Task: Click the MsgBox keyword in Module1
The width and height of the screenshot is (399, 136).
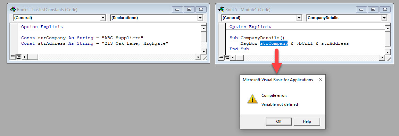Action: pos(249,43)
